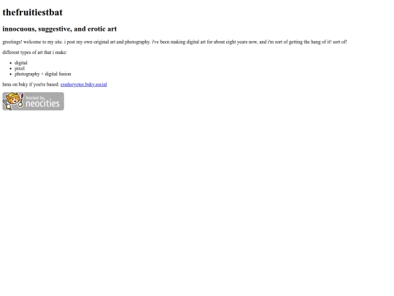394x296 pixels.
Task: Click the Neocities cat mascot icon
Action: click(x=13, y=101)
